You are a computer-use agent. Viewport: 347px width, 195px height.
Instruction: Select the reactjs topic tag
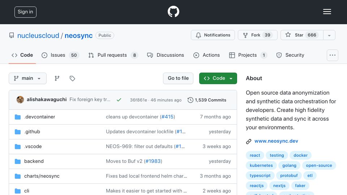coord(257,186)
